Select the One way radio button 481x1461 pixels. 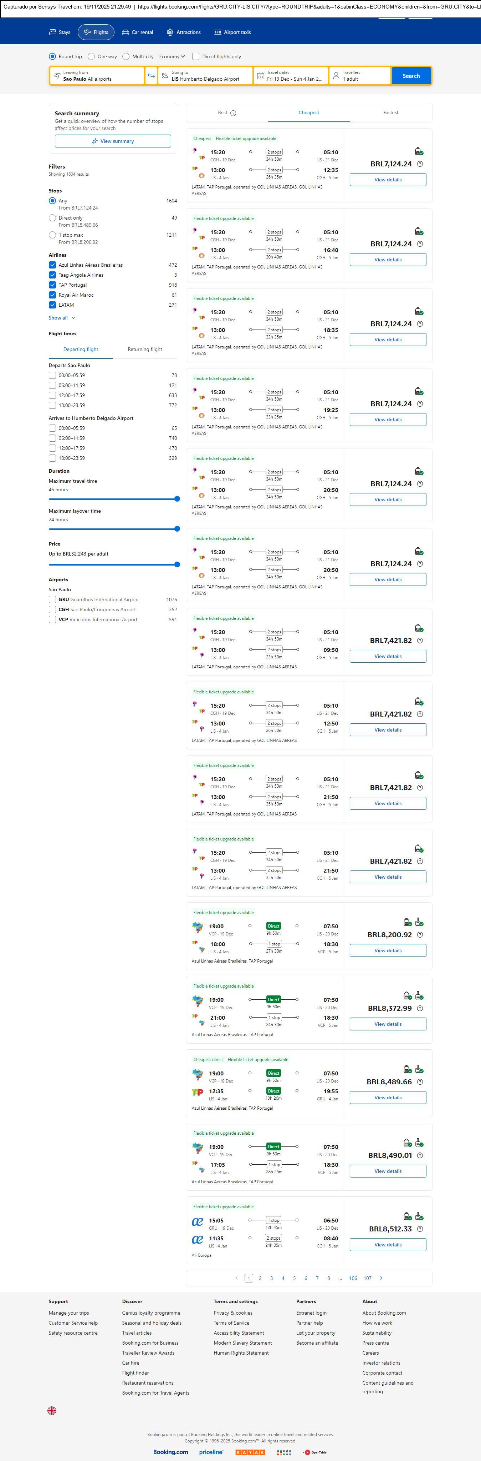[91, 57]
